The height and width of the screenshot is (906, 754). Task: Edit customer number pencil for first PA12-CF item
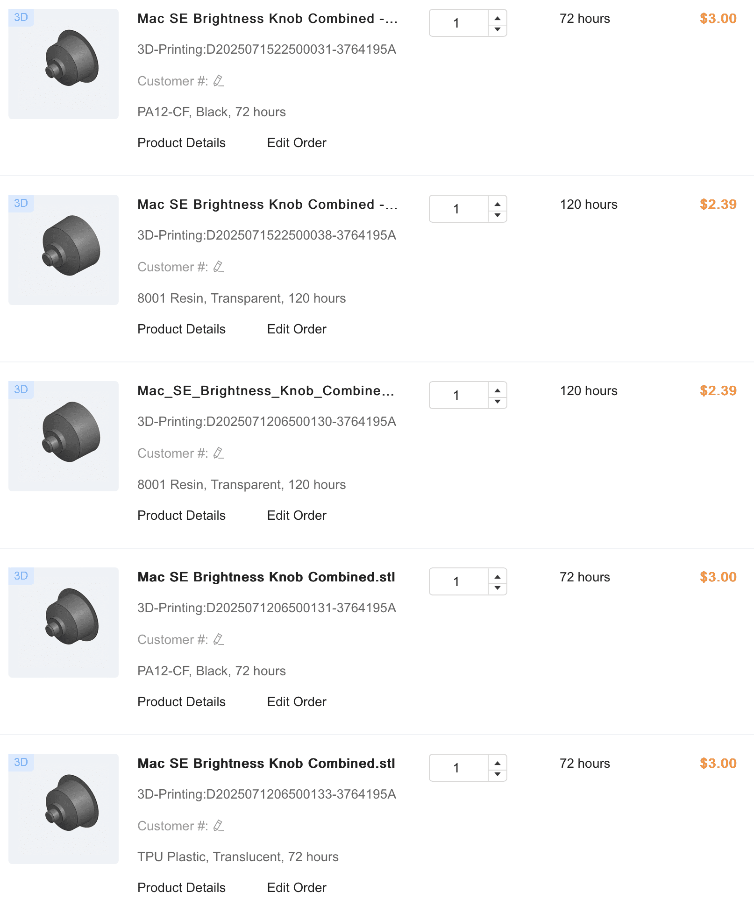point(219,81)
